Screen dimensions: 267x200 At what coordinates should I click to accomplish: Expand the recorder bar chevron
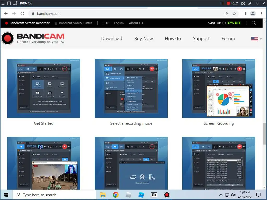click(x=257, y=3)
